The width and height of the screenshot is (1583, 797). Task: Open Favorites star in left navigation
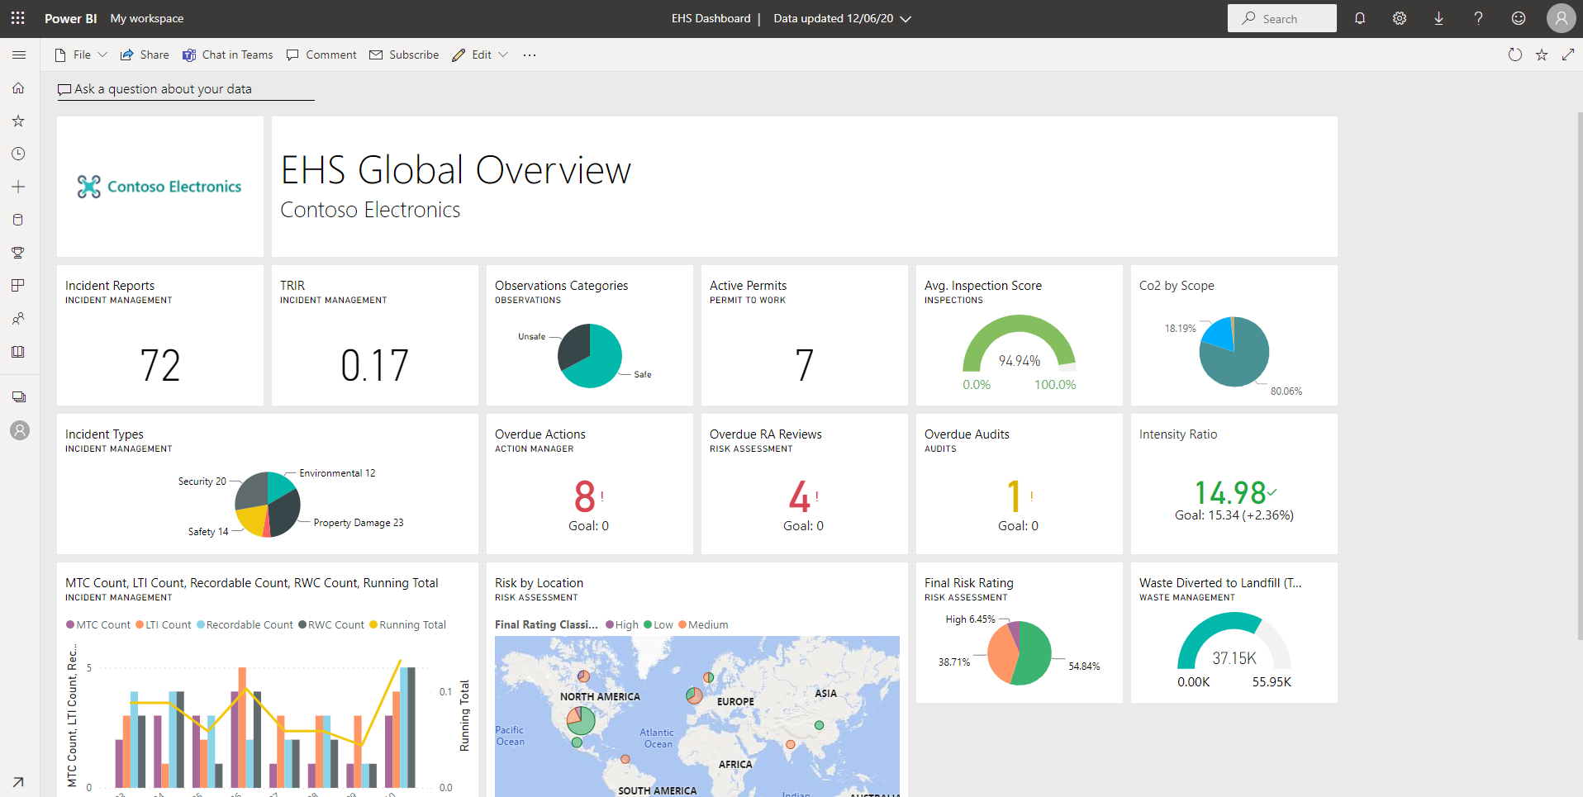pos(18,121)
